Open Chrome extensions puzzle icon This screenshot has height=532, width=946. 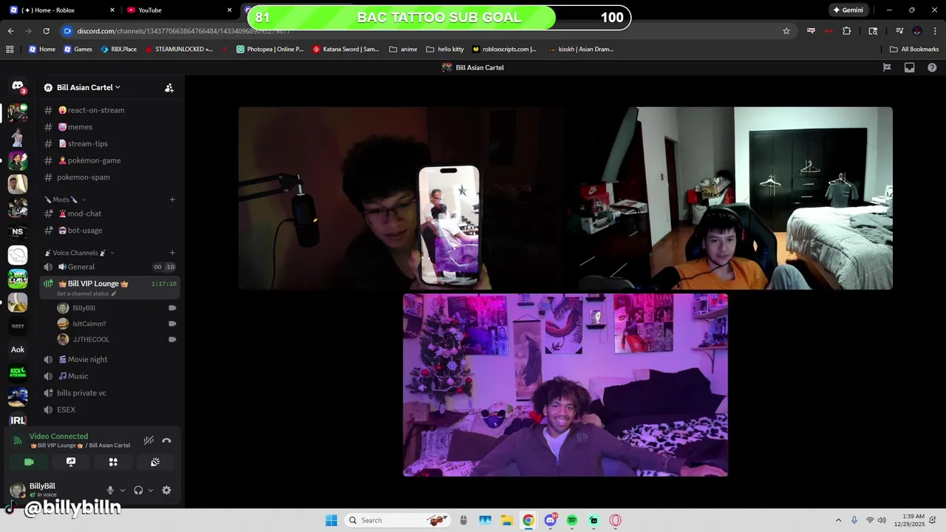click(847, 31)
